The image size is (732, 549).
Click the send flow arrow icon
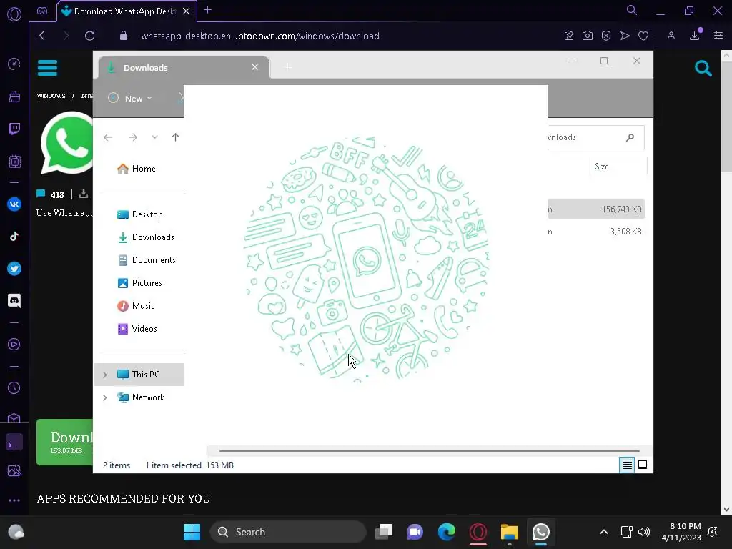[x=625, y=36]
